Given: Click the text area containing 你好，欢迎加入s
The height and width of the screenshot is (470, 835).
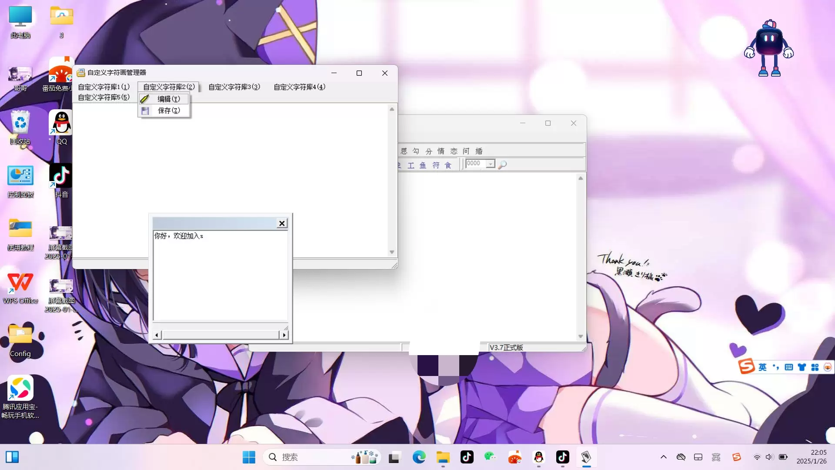Looking at the screenshot, I should [220, 276].
